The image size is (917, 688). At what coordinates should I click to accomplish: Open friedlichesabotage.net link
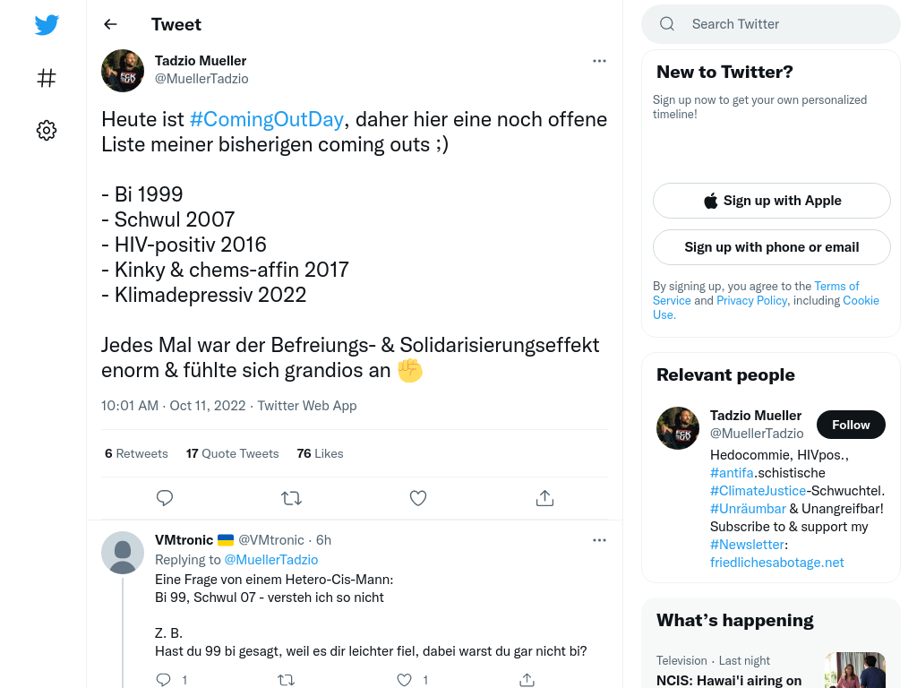[776, 563]
